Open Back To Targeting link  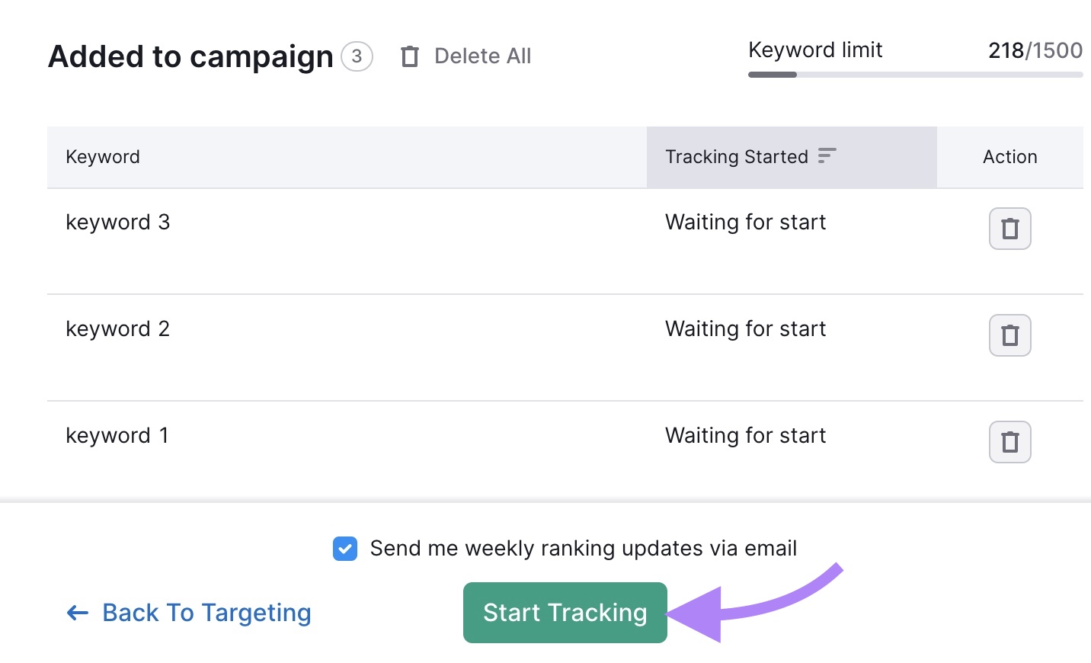[x=206, y=613]
